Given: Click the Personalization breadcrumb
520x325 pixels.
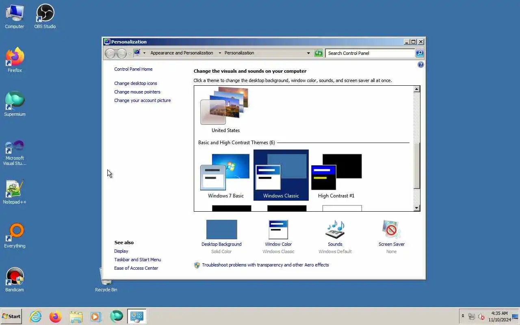Looking at the screenshot, I should pos(239,53).
